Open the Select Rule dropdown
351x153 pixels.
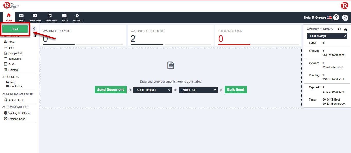(198, 90)
